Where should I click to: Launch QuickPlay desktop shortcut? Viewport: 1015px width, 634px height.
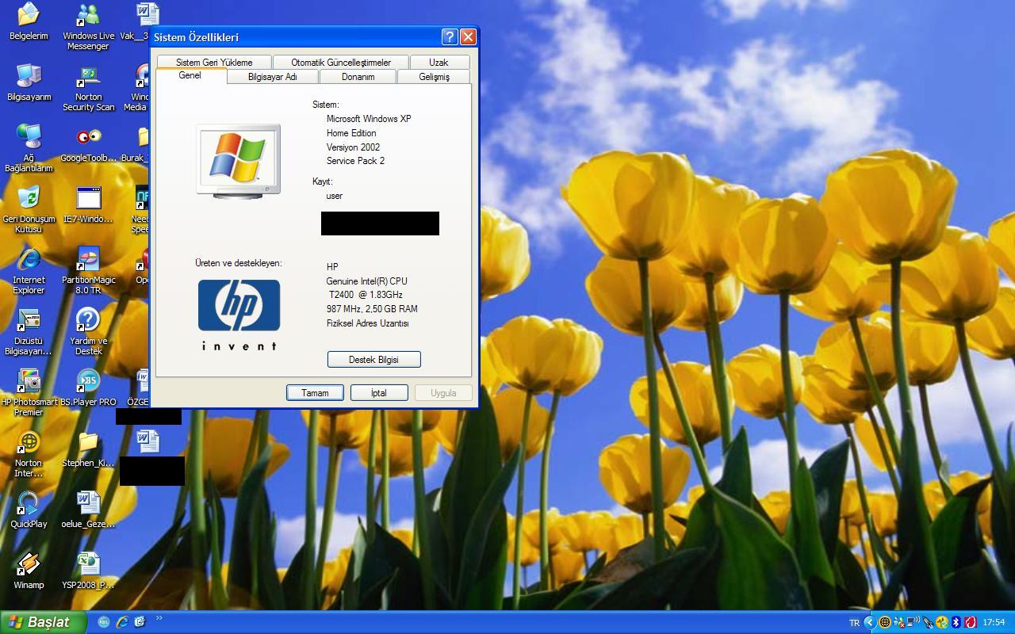coord(29,510)
